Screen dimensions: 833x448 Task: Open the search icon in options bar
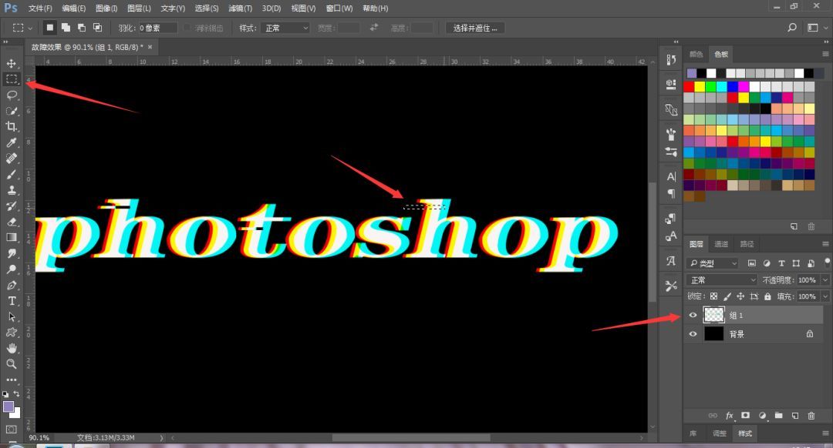click(x=791, y=28)
